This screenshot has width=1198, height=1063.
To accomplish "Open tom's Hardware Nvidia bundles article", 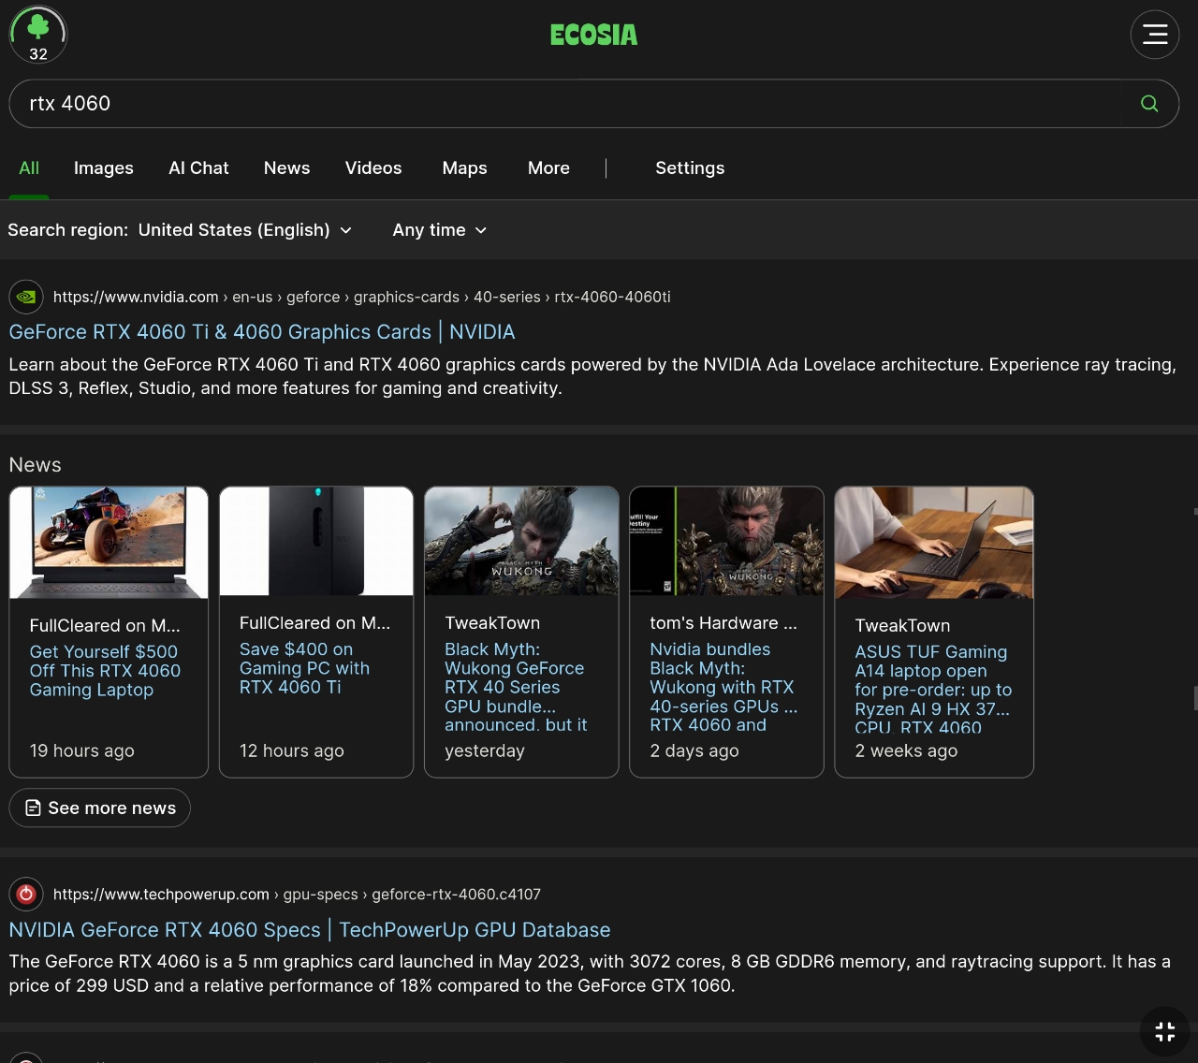I will [x=723, y=687].
